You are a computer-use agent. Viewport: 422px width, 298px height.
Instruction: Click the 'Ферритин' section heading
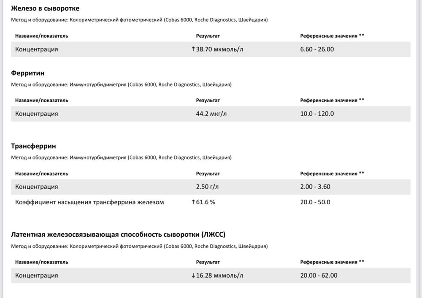(x=28, y=73)
